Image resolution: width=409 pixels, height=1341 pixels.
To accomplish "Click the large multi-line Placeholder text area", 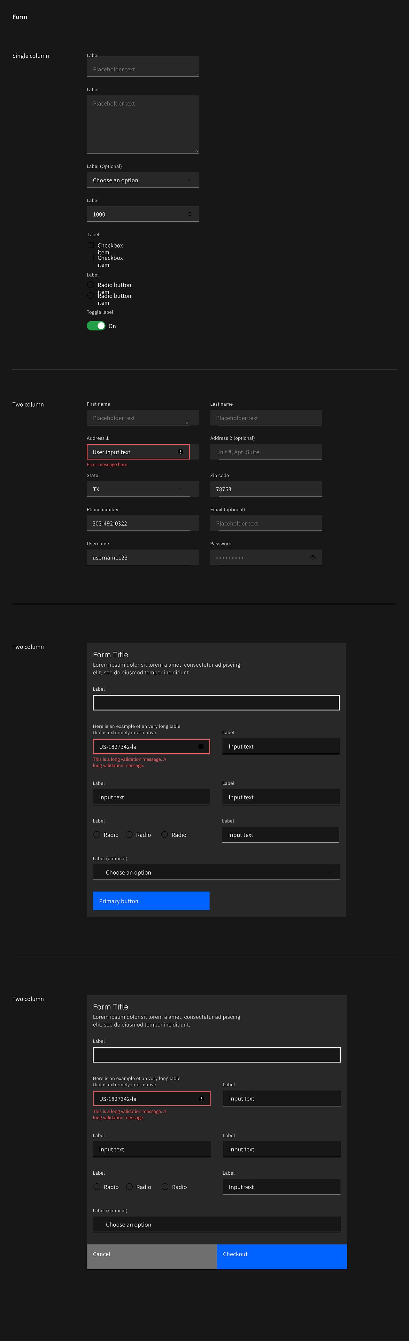I will pos(143,125).
